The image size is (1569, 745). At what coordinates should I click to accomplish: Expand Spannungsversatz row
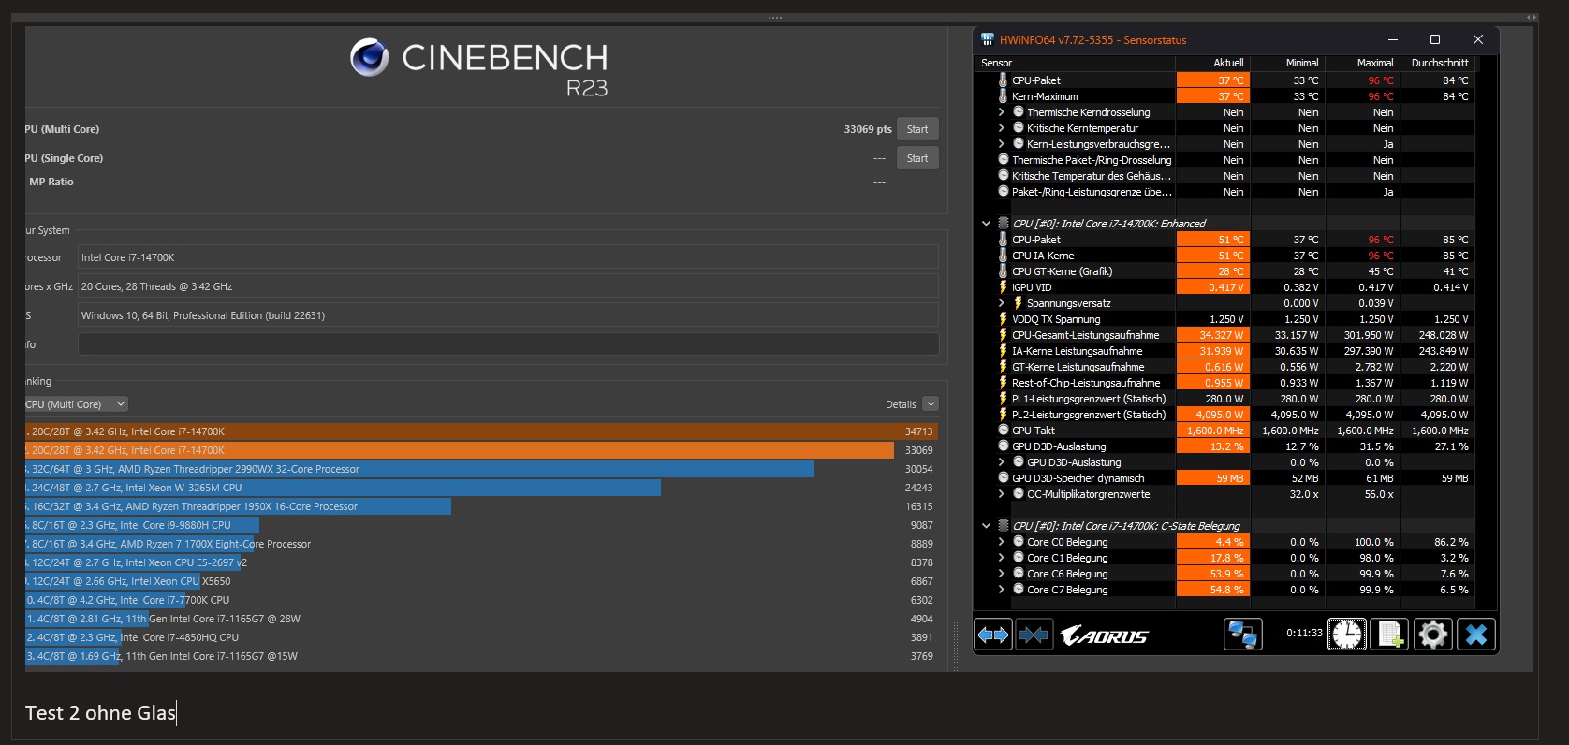(1002, 303)
